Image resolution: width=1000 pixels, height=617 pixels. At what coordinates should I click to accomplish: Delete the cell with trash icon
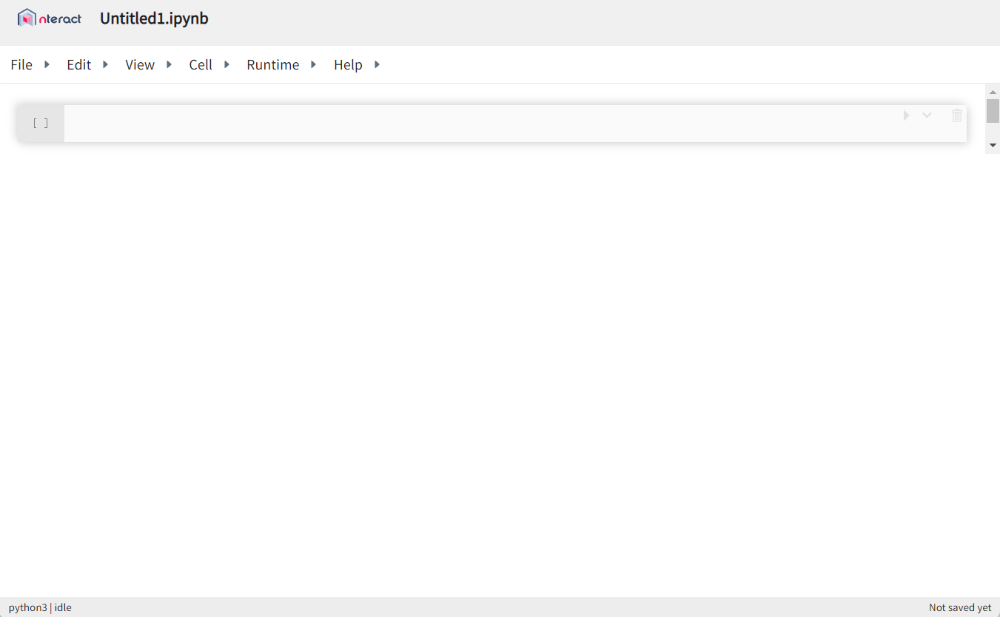tap(957, 115)
